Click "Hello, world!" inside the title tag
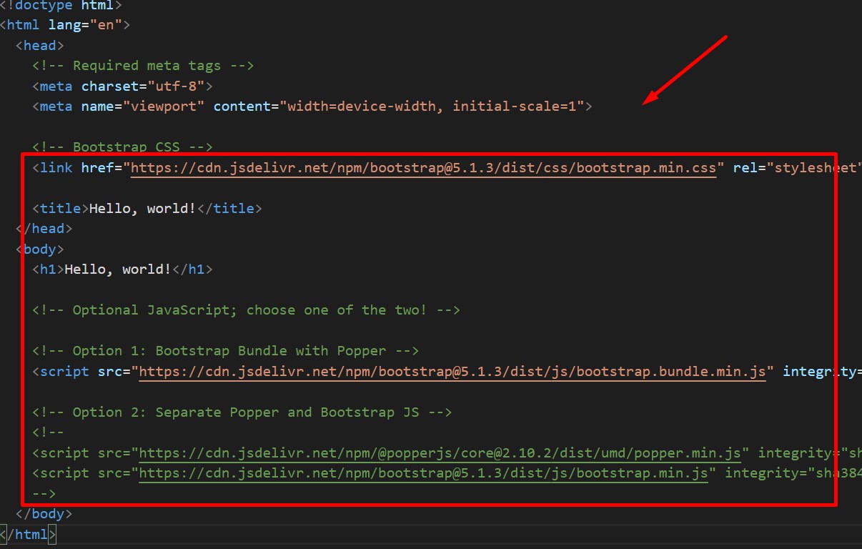 [x=142, y=209]
